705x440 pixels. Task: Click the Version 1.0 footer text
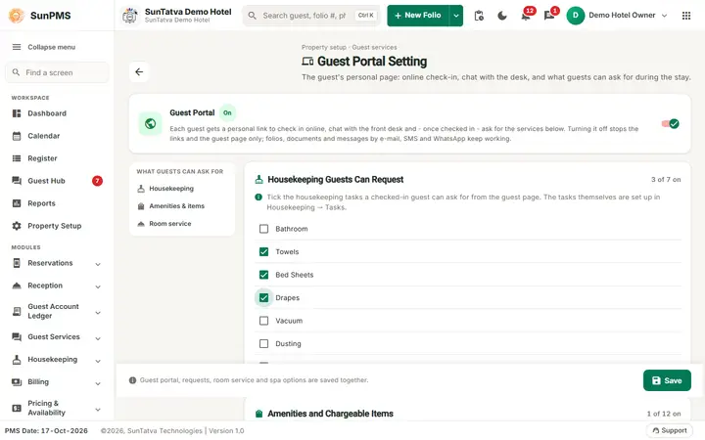click(226, 430)
